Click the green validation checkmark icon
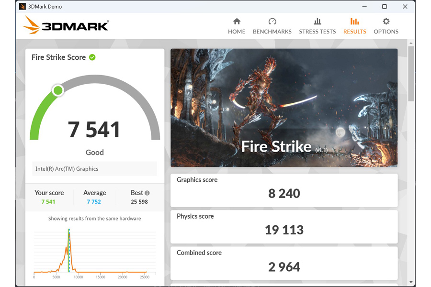The image size is (431, 287). (x=92, y=57)
